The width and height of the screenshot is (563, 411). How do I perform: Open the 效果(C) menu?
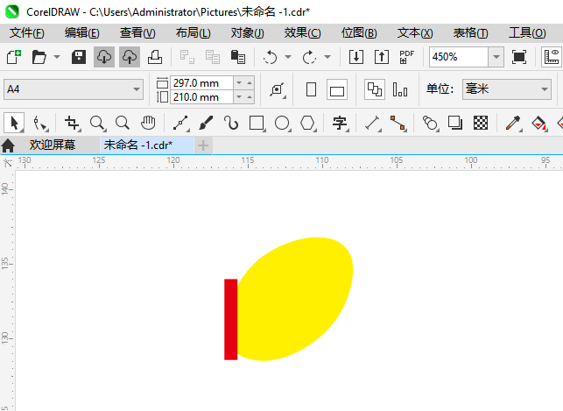(302, 33)
